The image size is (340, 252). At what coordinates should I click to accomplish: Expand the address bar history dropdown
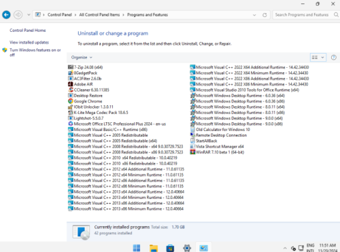tap(254, 15)
